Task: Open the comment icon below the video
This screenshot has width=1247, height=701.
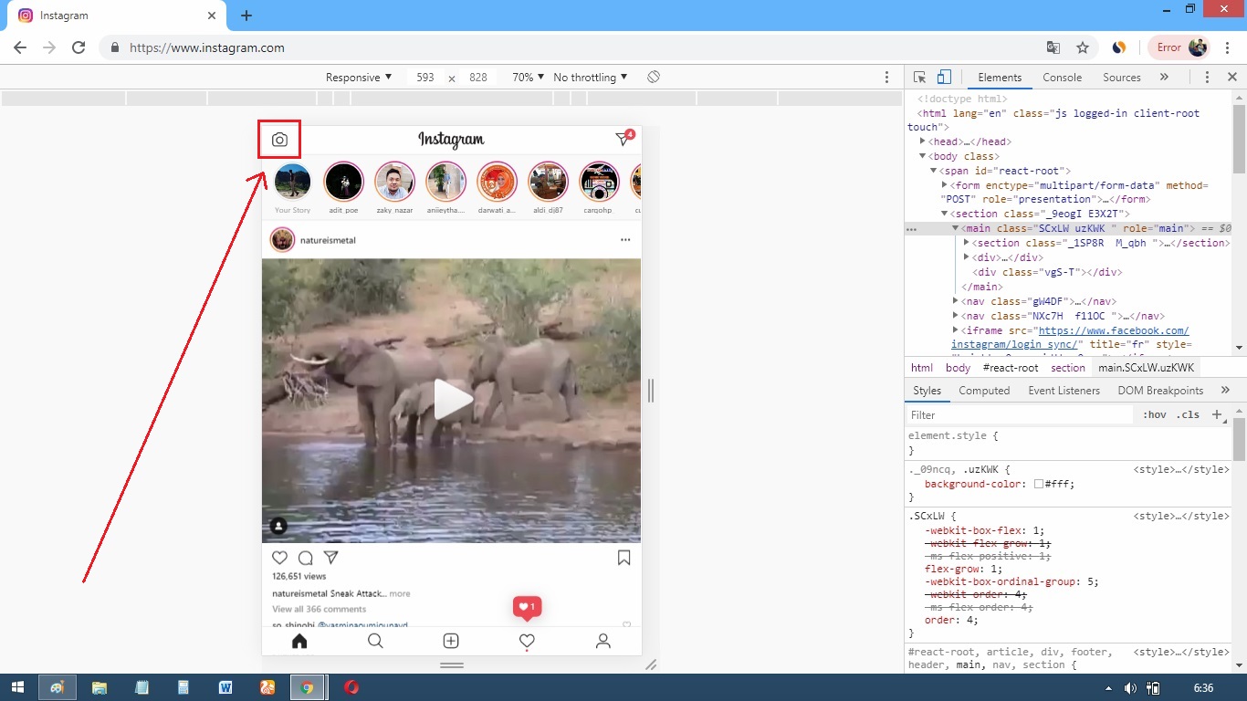Action: (x=306, y=558)
